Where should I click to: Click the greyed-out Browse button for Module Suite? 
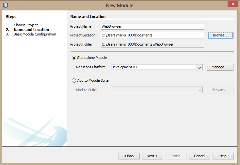click(220, 90)
